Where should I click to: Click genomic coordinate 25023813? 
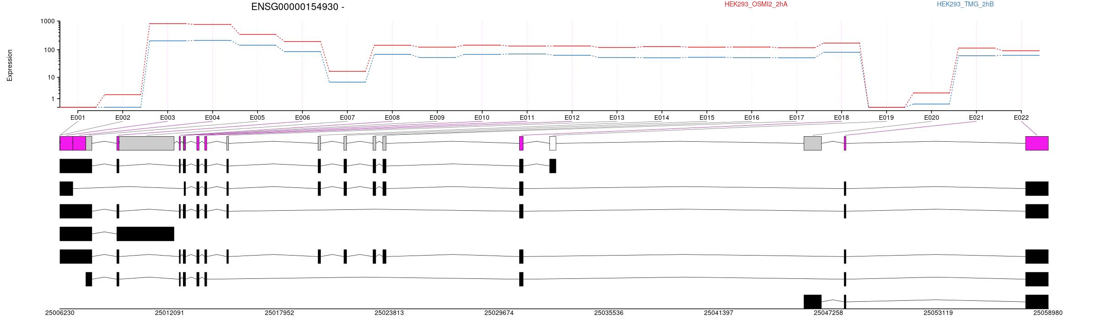[x=389, y=313]
